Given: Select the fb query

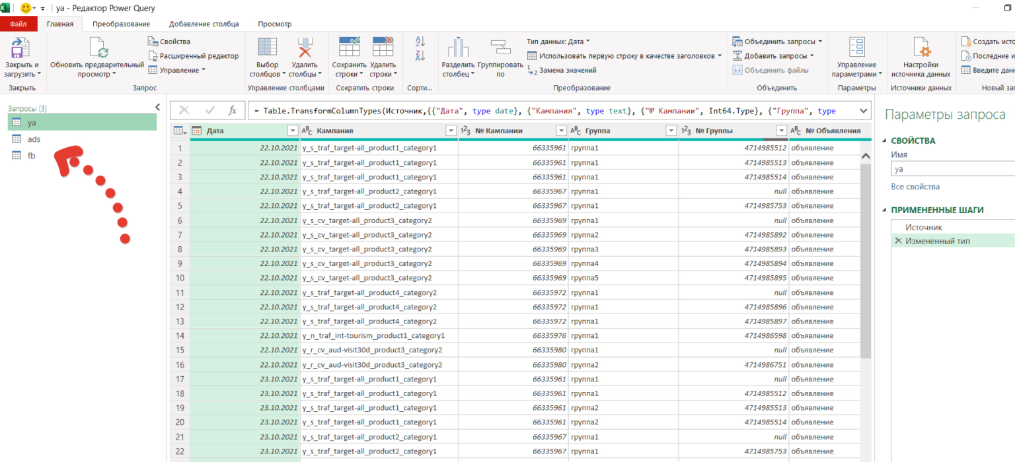Looking at the screenshot, I should coord(32,156).
